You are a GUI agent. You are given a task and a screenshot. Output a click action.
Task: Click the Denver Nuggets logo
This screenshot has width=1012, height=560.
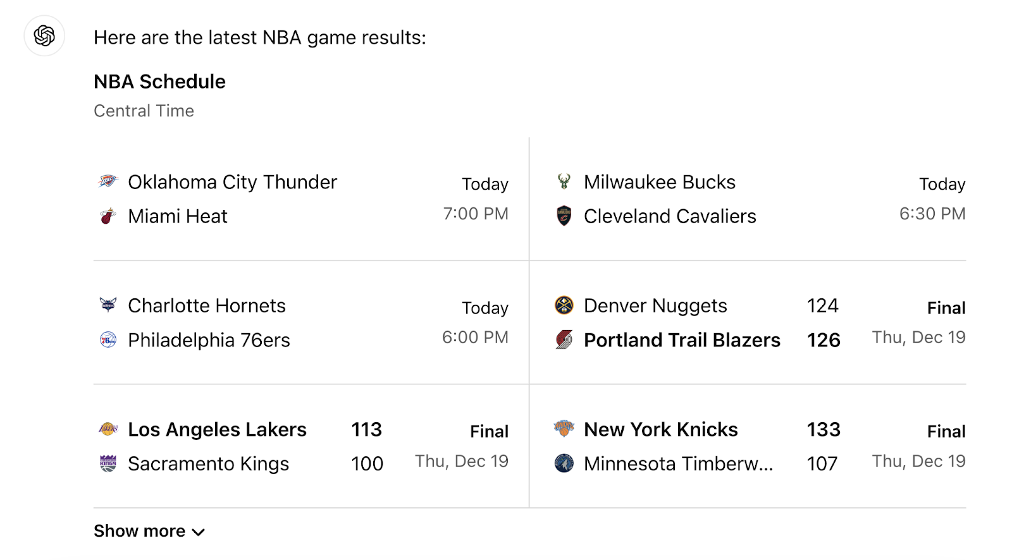(564, 306)
